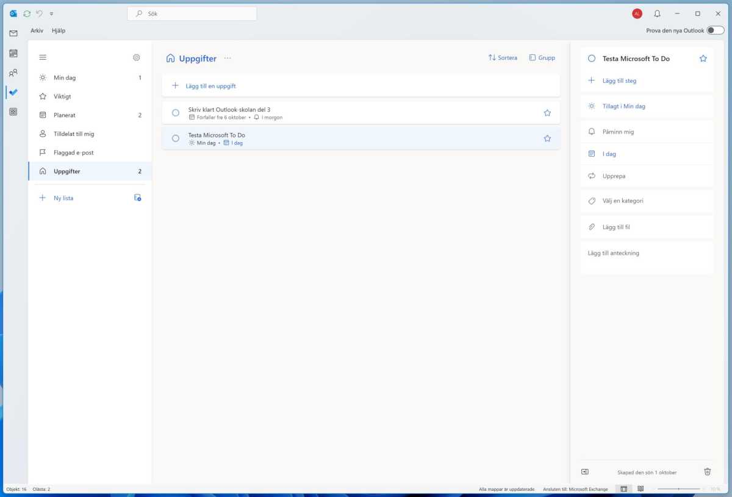
Task: Switch to normal view in status bar
Action: tap(623, 489)
